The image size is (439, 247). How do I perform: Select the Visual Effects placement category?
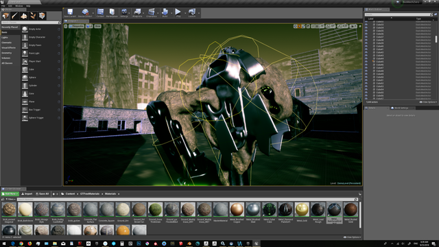pyautogui.click(x=8, y=47)
